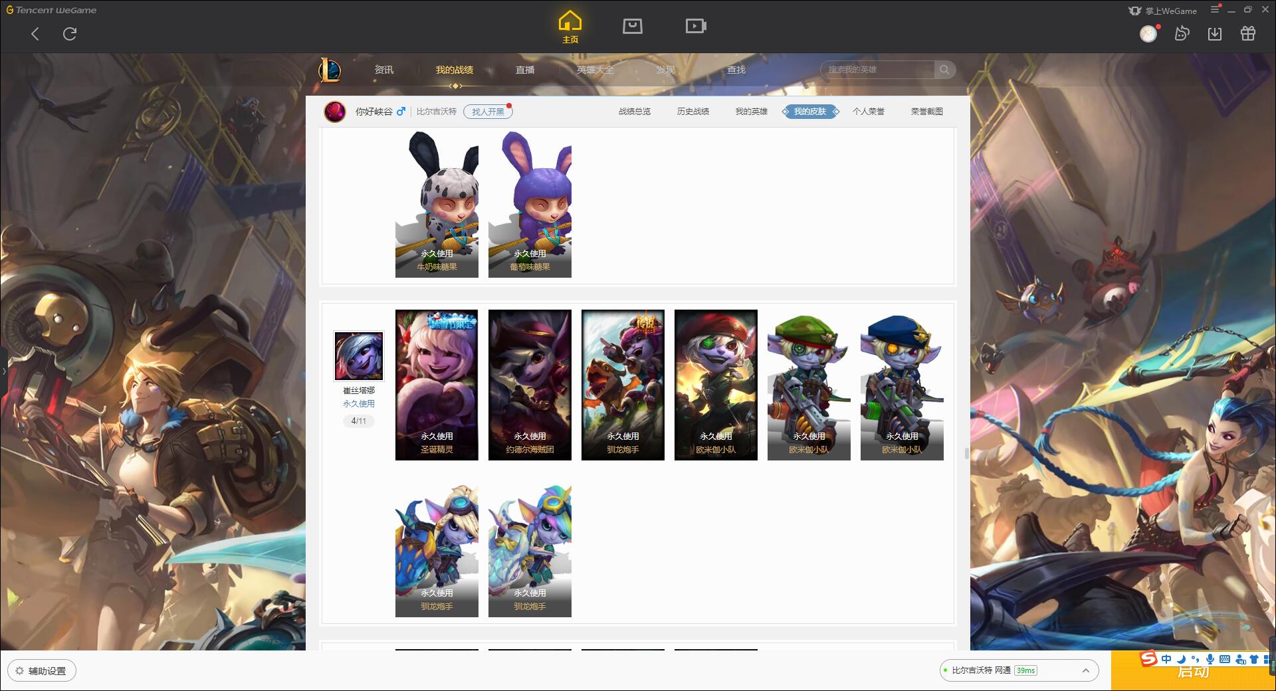Click the 你好峡谷 player avatar
The height and width of the screenshot is (691, 1276).
(335, 112)
